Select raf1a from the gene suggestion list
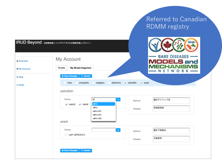The width and height of the screenshot is (222, 166). 104,108
